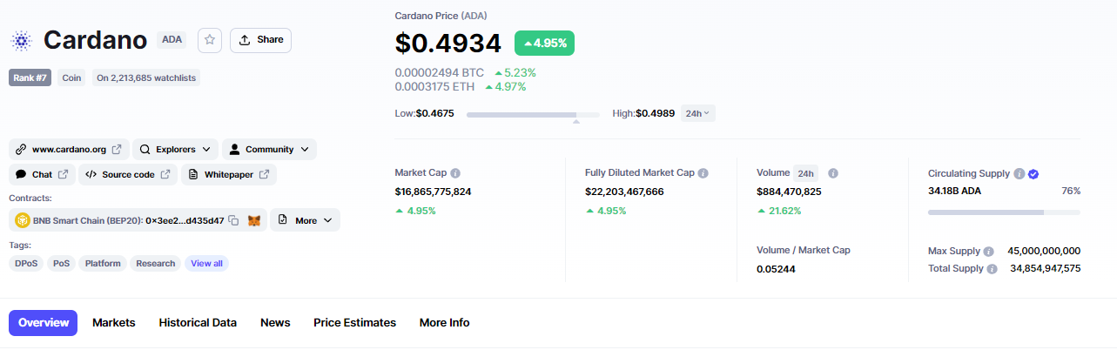
Task: Click the 0.0003175 ETH price
Action: point(434,86)
